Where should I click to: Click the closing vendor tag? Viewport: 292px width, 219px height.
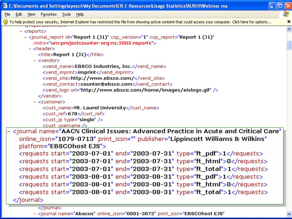(50, 96)
